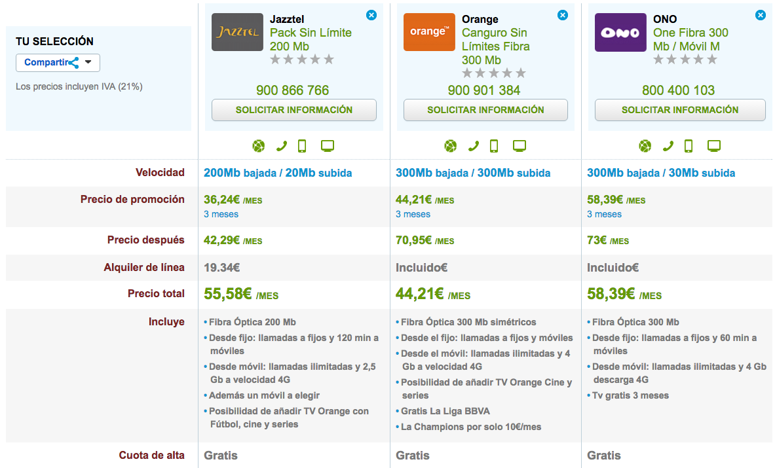
Task: Request information for Jazztel Pack Sin Límite
Action: click(x=294, y=110)
